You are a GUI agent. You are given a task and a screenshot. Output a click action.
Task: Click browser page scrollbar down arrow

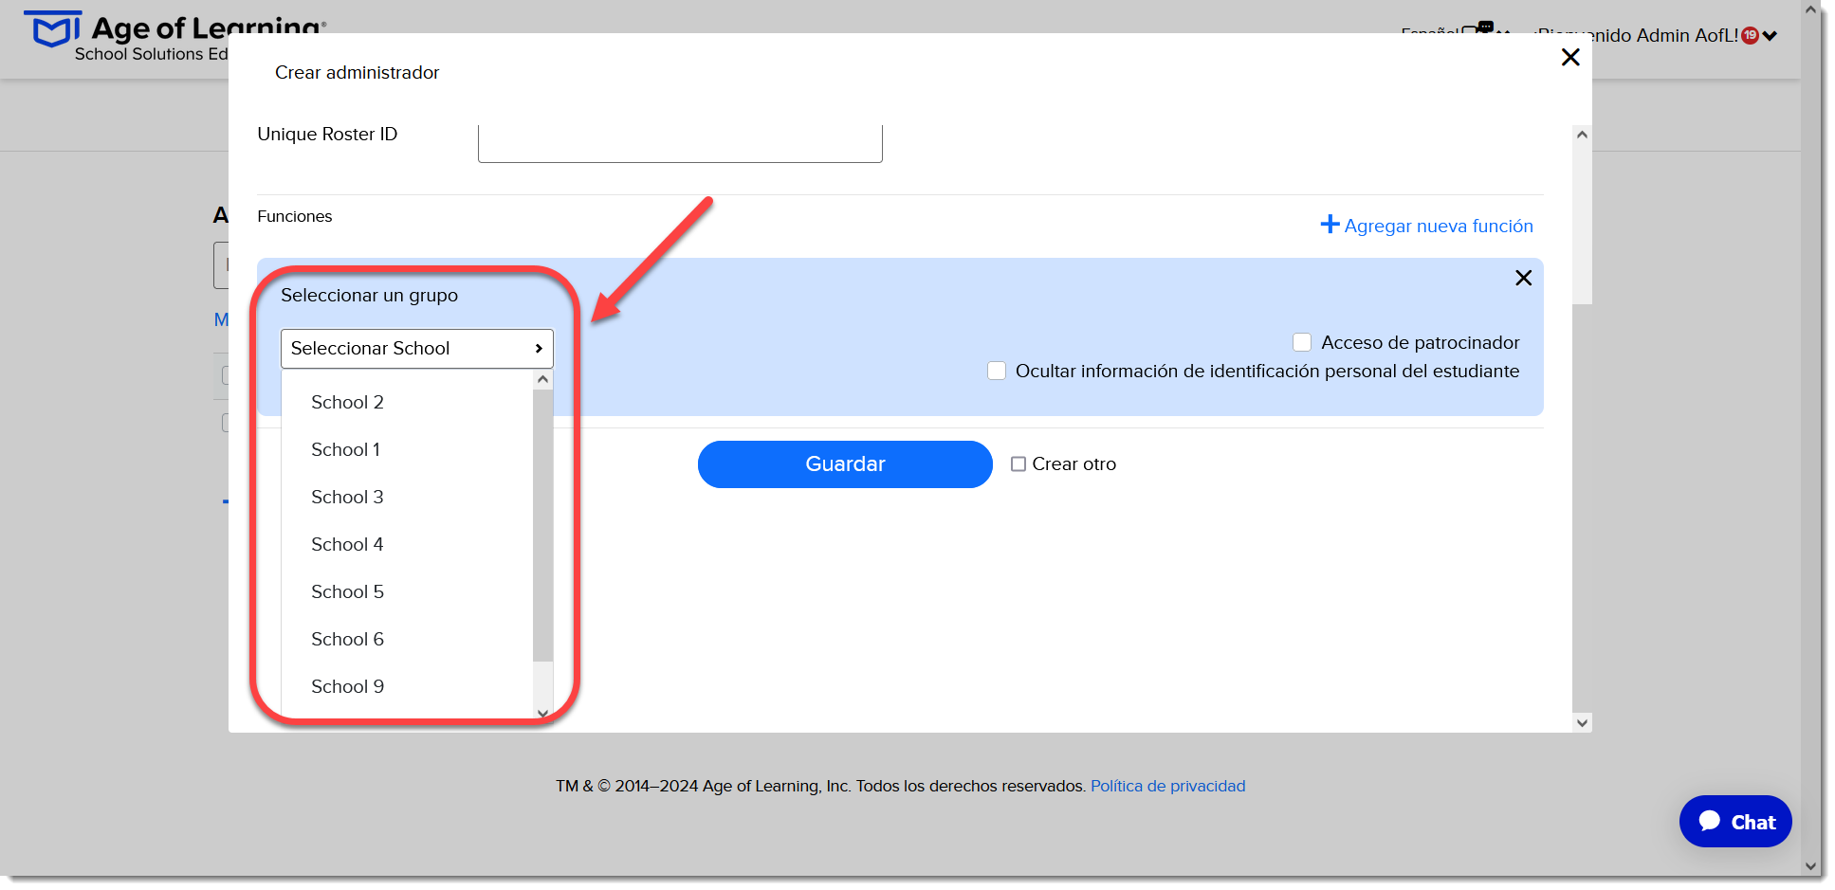(1810, 865)
